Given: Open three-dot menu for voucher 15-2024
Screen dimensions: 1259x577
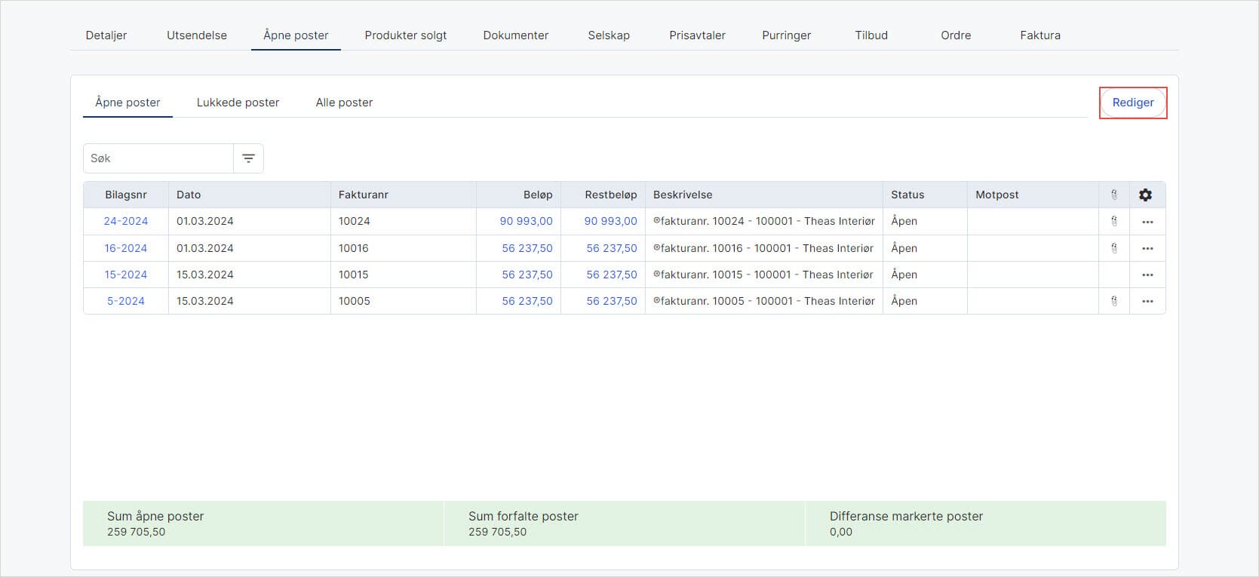Looking at the screenshot, I should point(1147,275).
